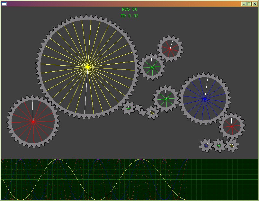Click the TD 0.02 readout
This screenshot has width=259, height=201.
click(x=129, y=16)
